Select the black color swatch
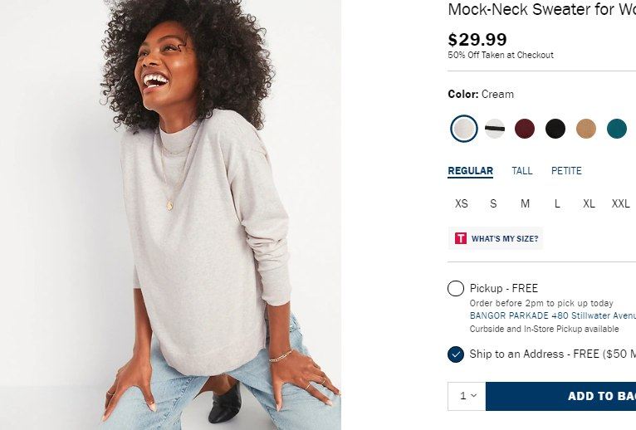636x430 pixels. tap(555, 129)
